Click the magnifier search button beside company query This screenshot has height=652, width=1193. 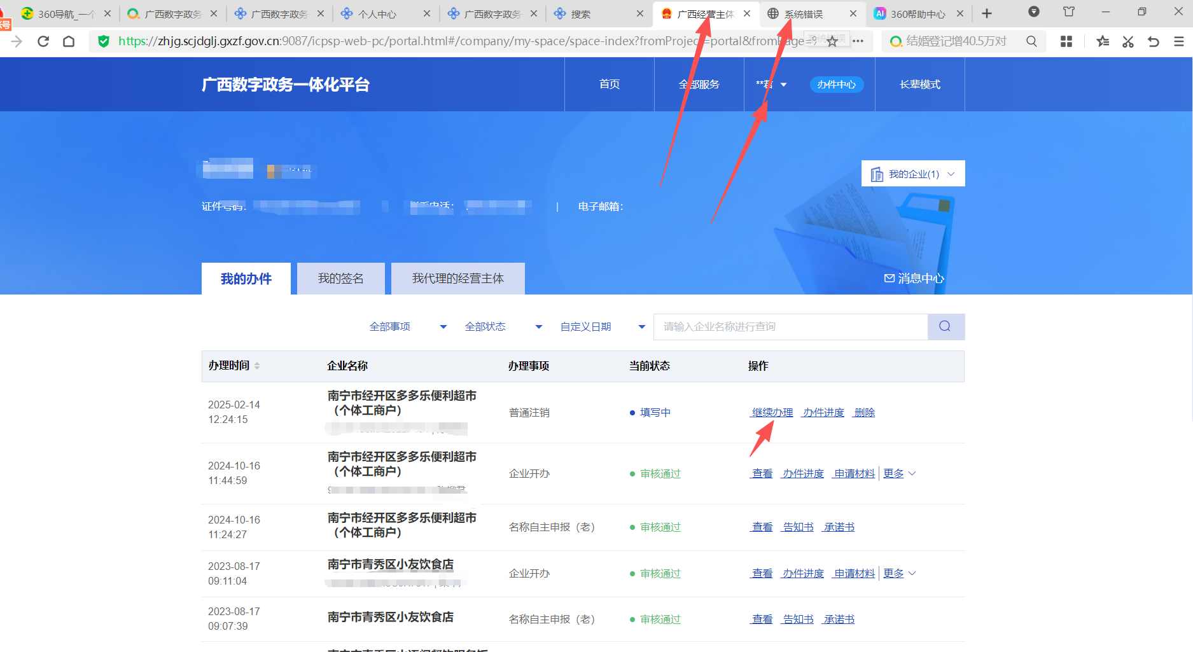[945, 326]
